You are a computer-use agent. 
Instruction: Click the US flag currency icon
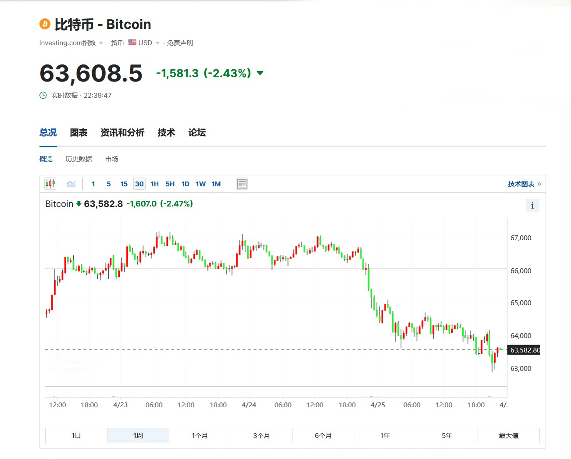click(x=132, y=43)
